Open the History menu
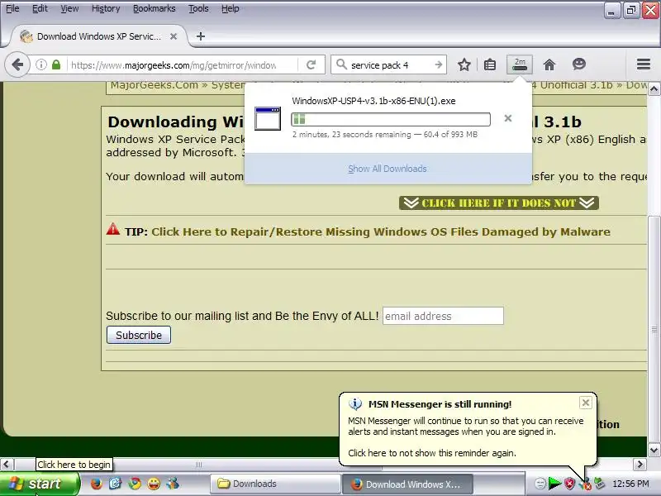 (x=106, y=8)
